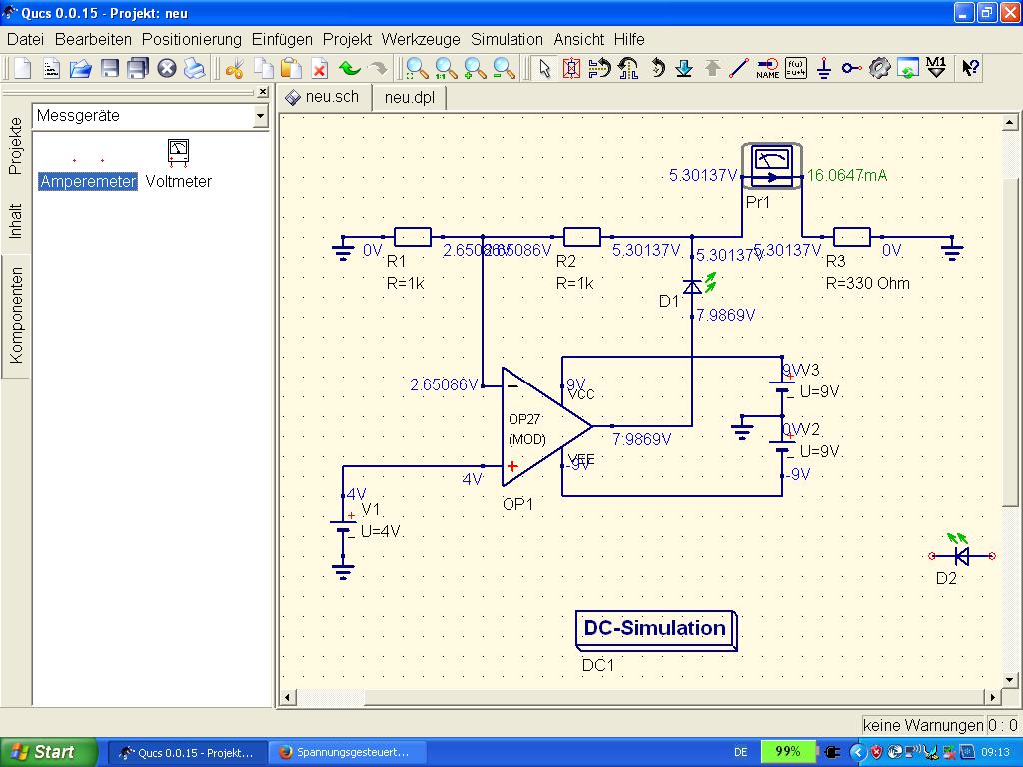Deactivate or activate selected components
Image resolution: width=1023 pixels, height=767 pixels.
click(x=571, y=68)
